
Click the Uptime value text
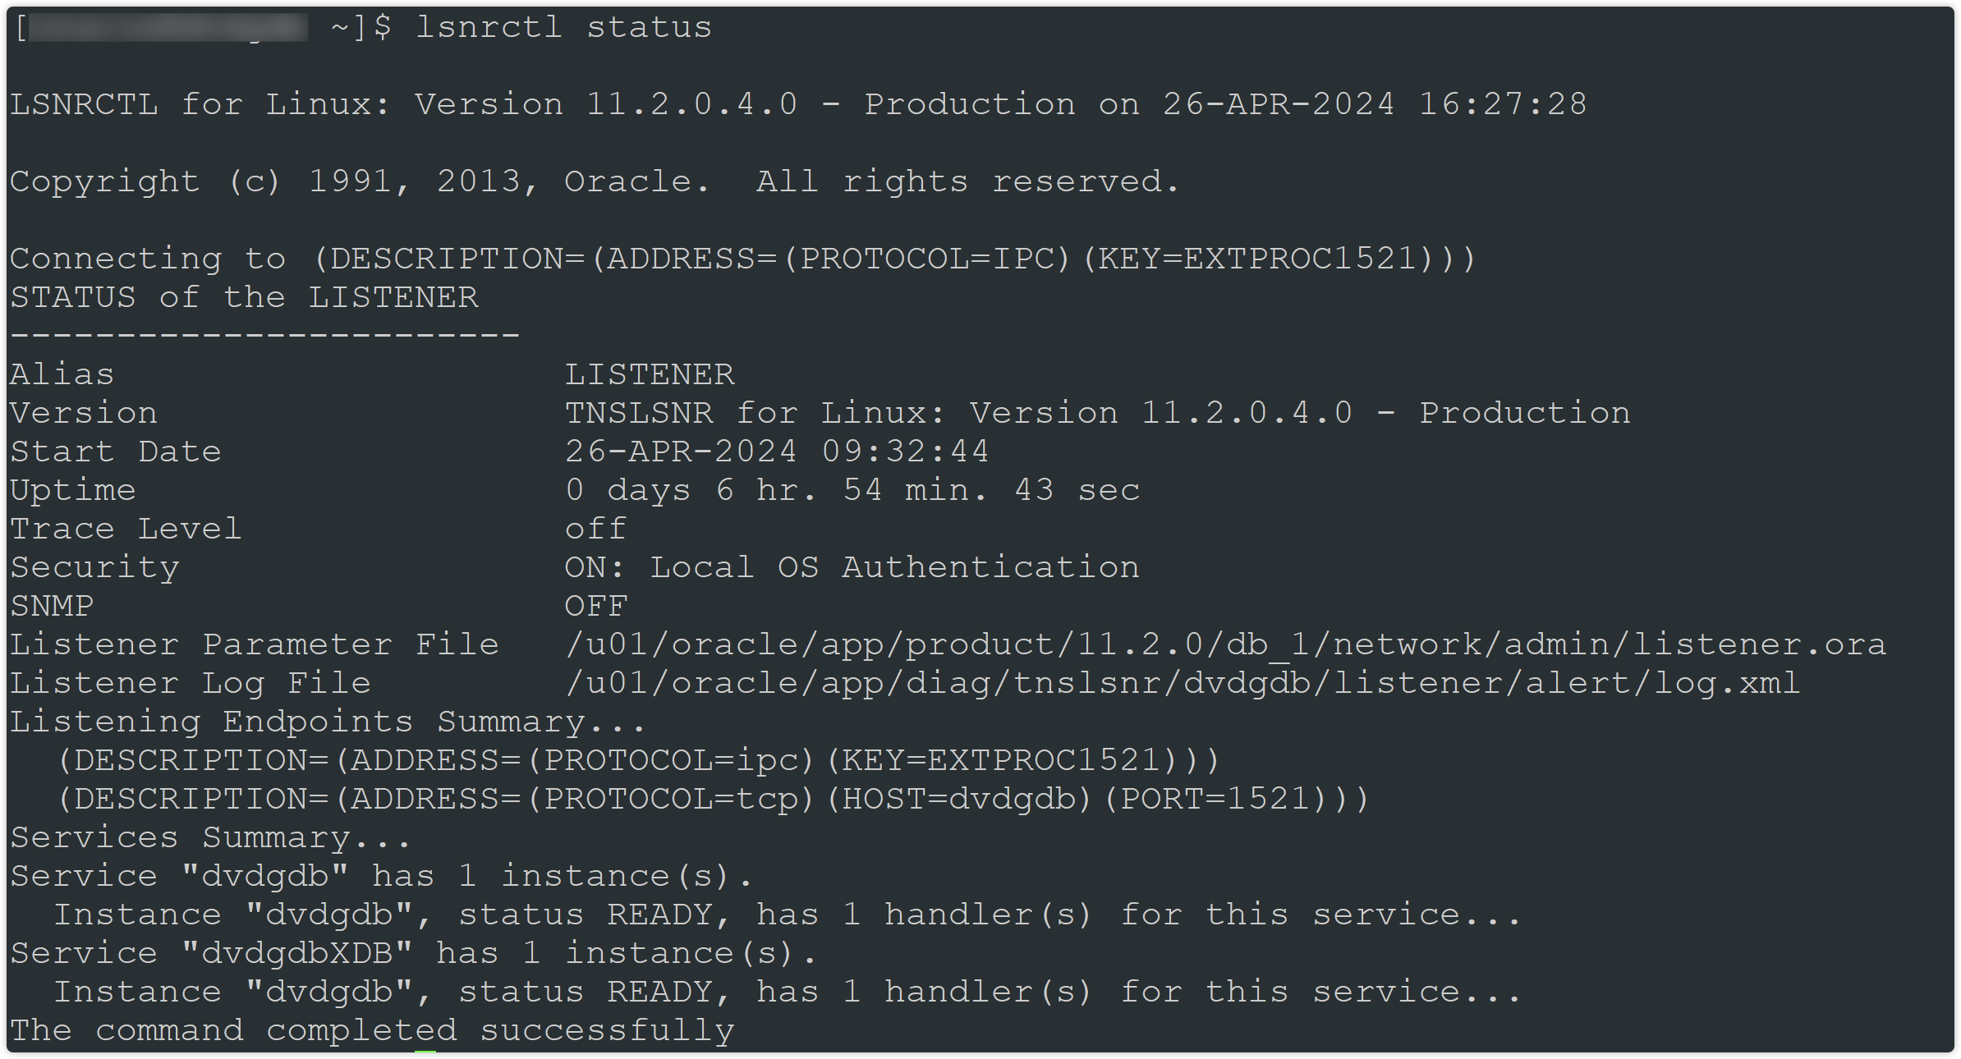[852, 490]
